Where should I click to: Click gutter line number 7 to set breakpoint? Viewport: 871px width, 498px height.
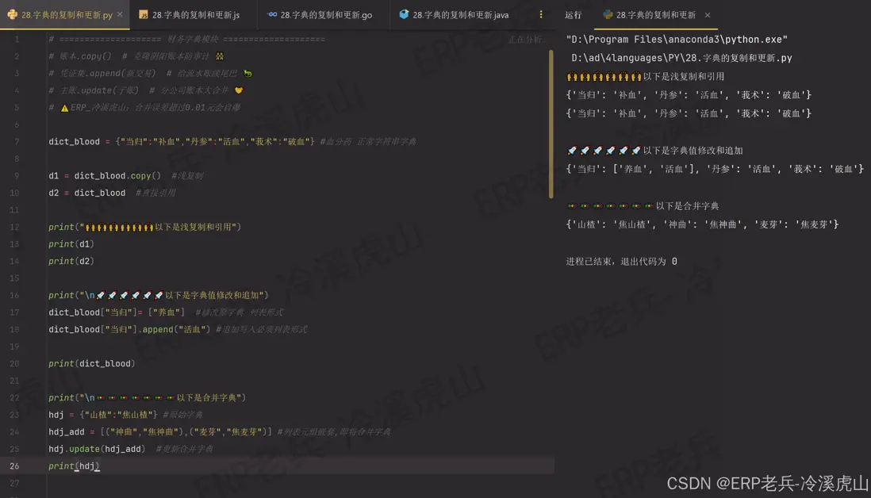pos(17,142)
